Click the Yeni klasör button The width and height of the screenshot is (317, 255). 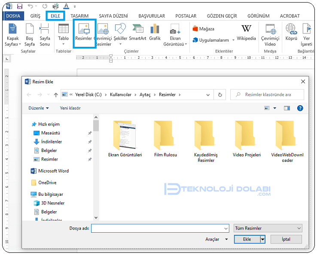click(x=70, y=108)
